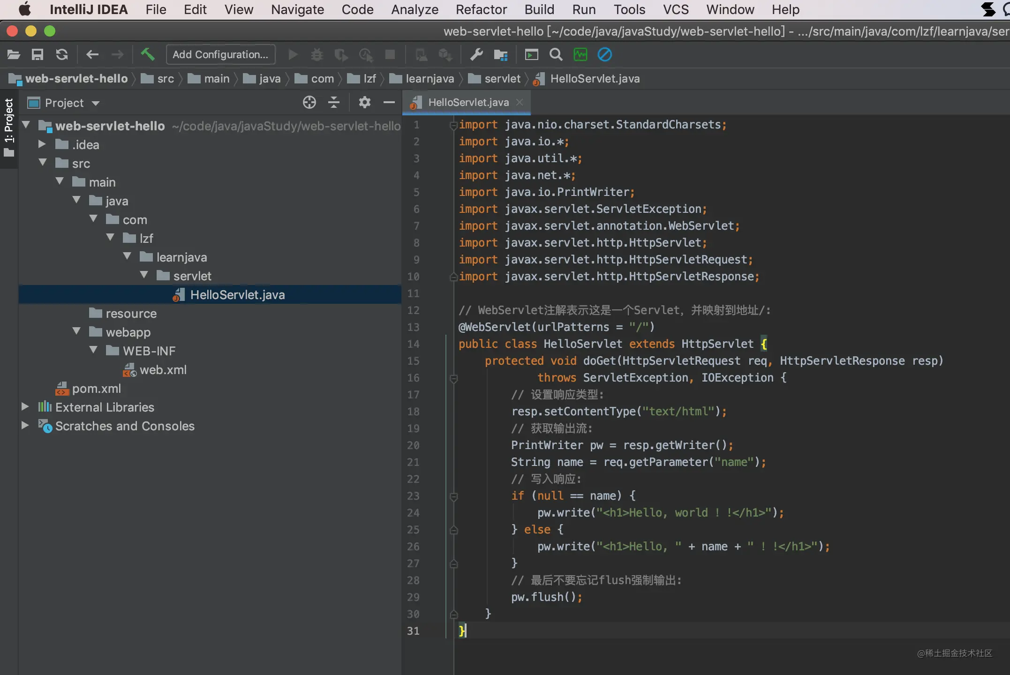Click line number 31 in the gutter
Viewport: 1010px width, 675px height.
tap(413, 631)
